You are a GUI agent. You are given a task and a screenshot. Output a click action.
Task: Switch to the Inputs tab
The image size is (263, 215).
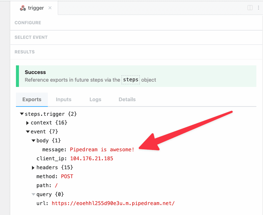[63, 100]
